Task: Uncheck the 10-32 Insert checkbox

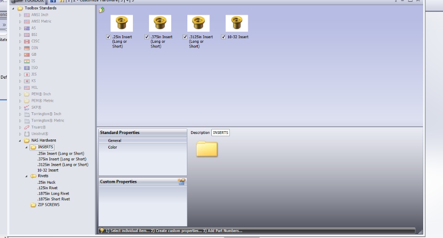Action: [223, 37]
